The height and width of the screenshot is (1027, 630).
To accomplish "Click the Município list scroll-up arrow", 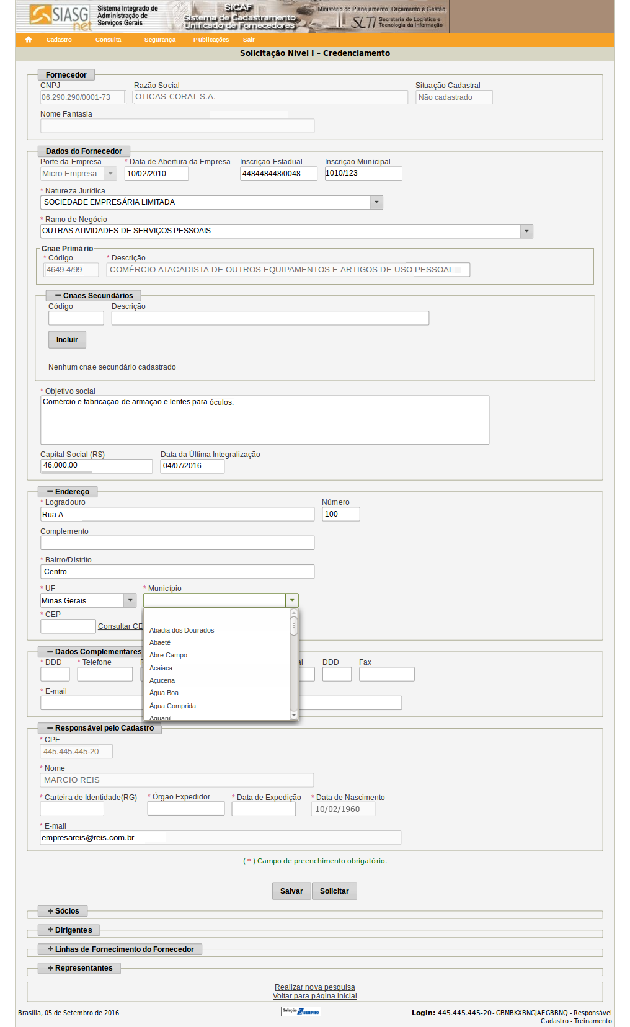I will point(294,613).
